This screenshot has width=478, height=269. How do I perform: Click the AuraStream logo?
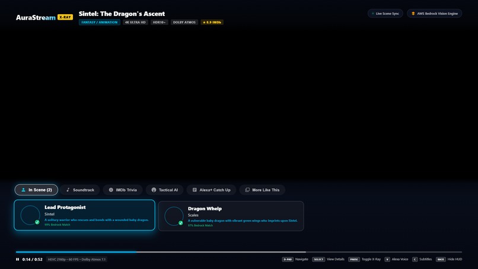click(x=36, y=17)
